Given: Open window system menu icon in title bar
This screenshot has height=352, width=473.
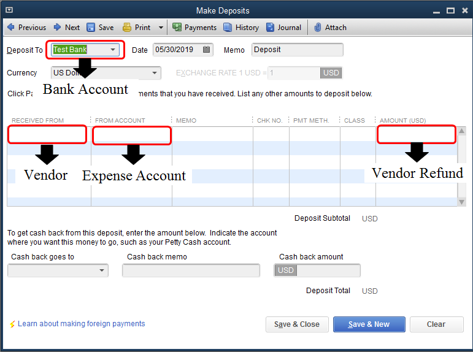Looking at the screenshot, I should click(x=9, y=10).
